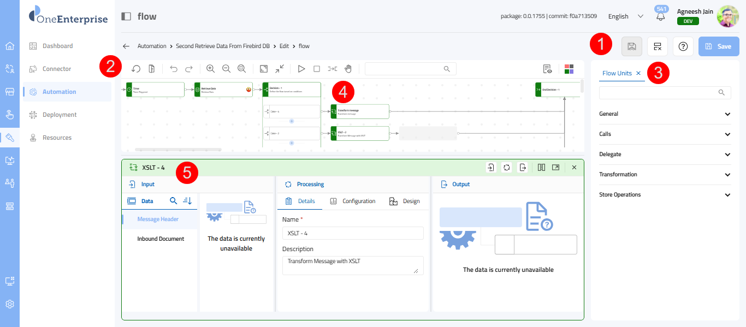746x327 pixels.
Task: Click the fit to screen icon
Action: (x=264, y=69)
